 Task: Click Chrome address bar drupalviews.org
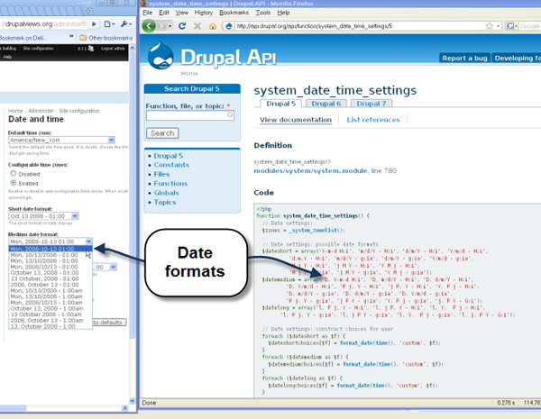[x=43, y=23]
